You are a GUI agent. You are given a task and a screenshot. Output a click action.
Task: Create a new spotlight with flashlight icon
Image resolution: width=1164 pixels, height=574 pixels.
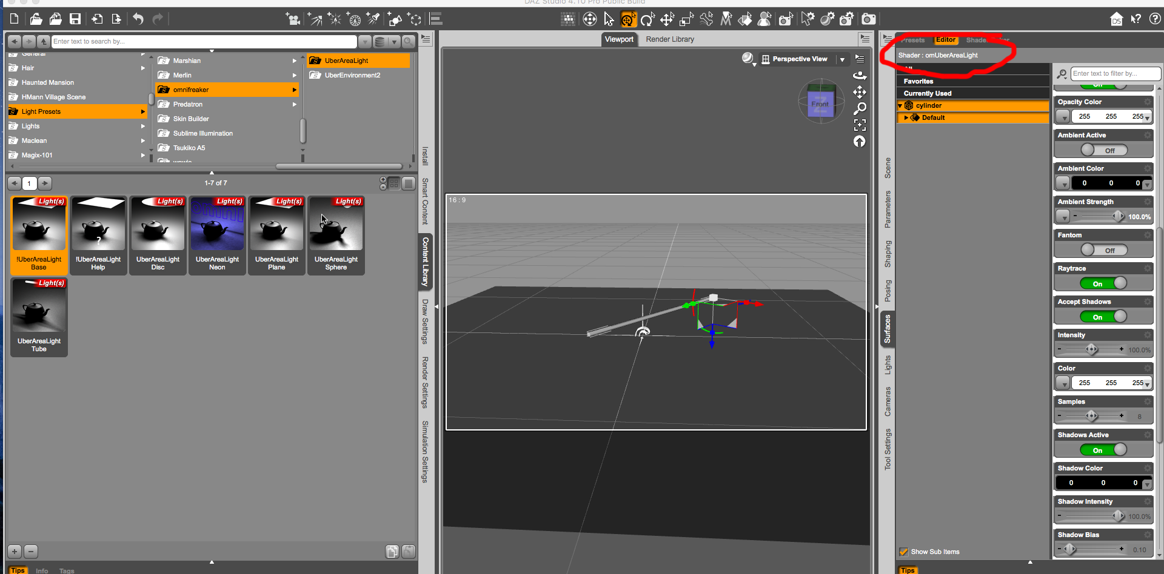[x=374, y=19]
